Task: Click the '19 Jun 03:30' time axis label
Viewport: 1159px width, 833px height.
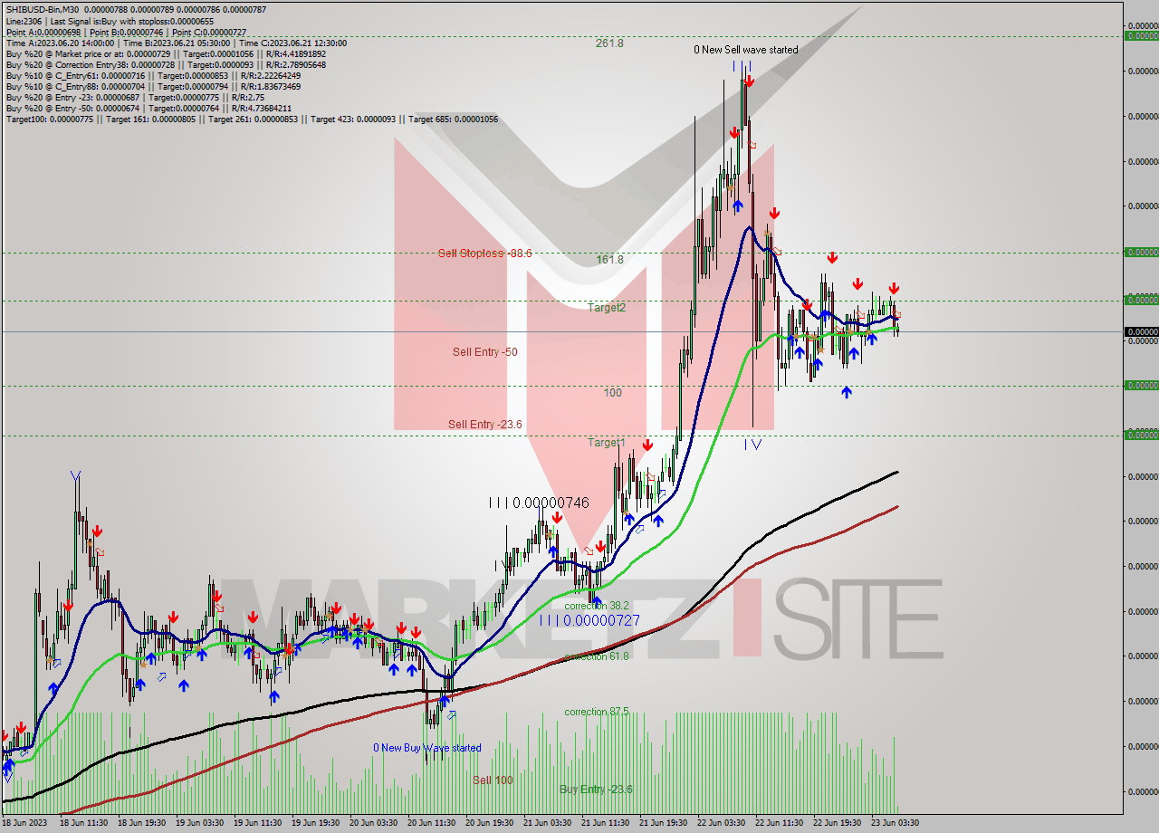Action: pyautogui.click(x=200, y=823)
